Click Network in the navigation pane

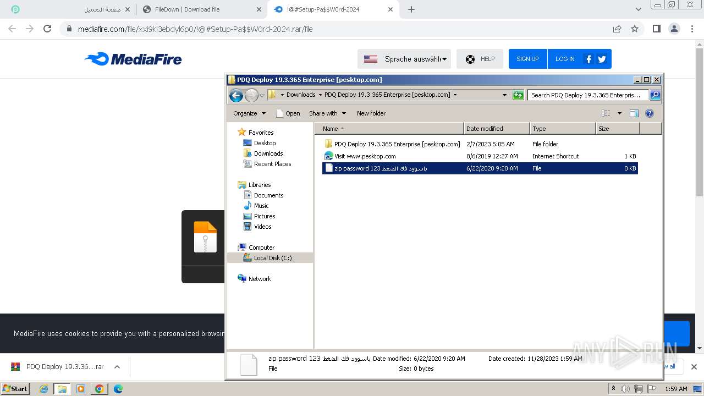(260, 279)
